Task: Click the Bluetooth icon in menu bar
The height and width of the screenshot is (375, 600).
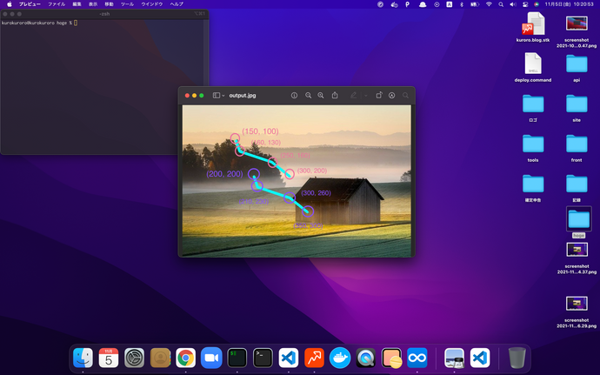Action: 462,4
